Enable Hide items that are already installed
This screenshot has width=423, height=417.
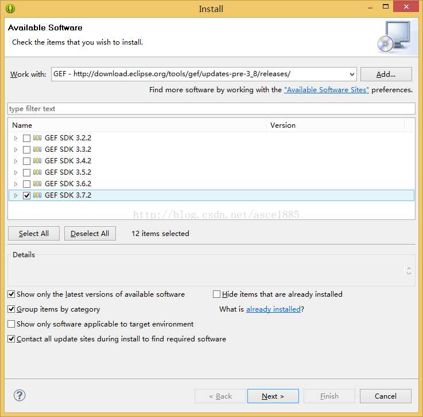pos(216,294)
